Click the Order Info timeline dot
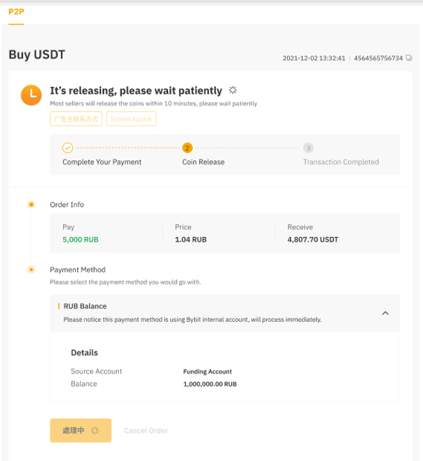 click(31, 204)
